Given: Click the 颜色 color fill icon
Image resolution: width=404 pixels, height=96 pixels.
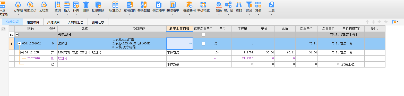Looking at the screenshot, I should (x=219, y=5).
